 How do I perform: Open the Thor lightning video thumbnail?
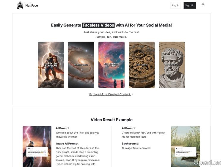51,65
